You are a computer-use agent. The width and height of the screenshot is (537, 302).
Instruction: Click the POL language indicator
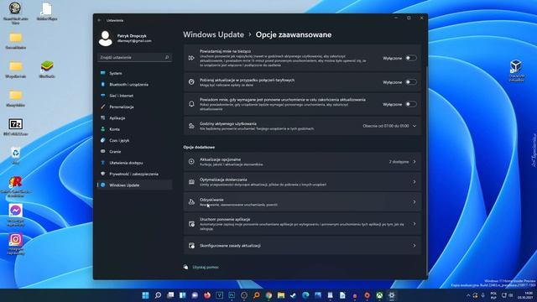[x=493, y=295]
